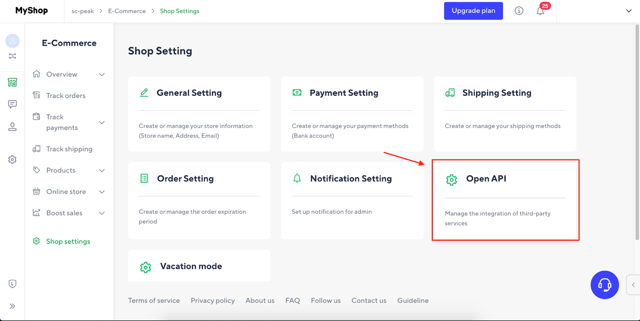Click the user avatar icon
Screen dimensions: 640x321
point(12,41)
